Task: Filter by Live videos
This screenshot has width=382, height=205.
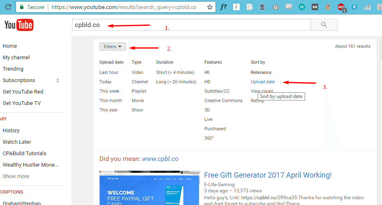Action: (208, 119)
